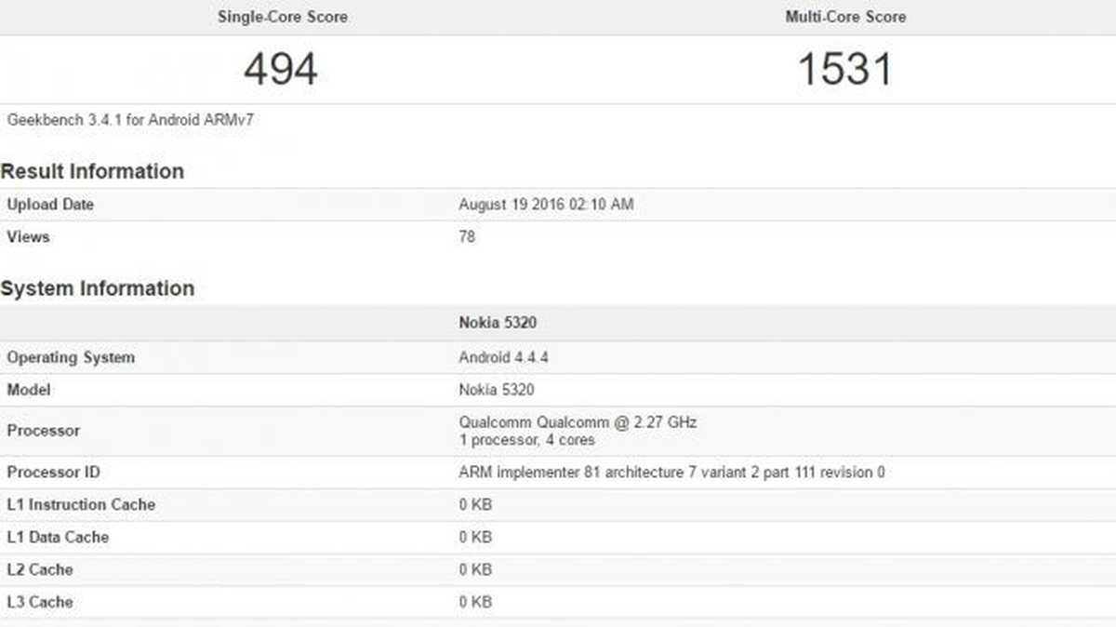The height and width of the screenshot is (627, 1116).
Task: Select the Nokia 5320 model value
Action: point(497,391)
